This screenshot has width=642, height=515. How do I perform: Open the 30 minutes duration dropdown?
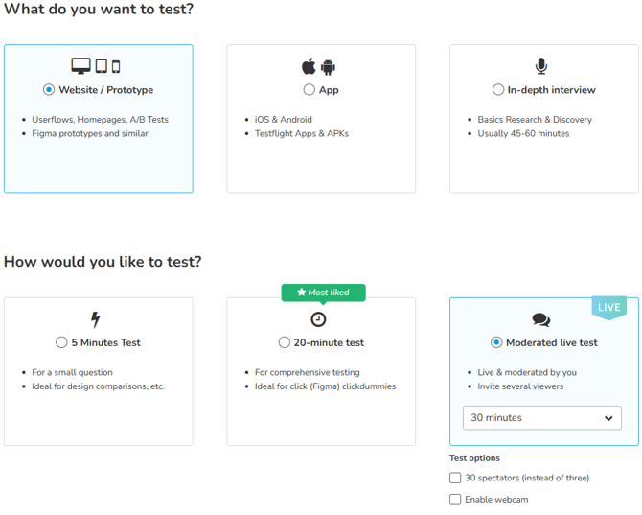coord(541,418)
